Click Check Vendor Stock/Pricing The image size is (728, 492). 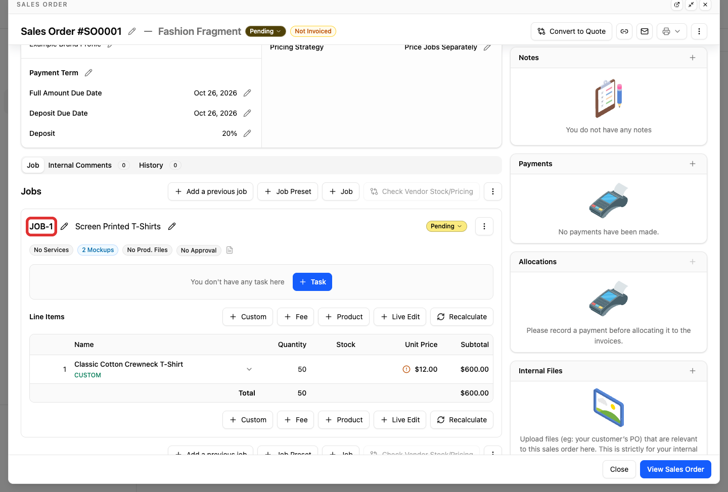pyautogui.click(x=422, y=191)
